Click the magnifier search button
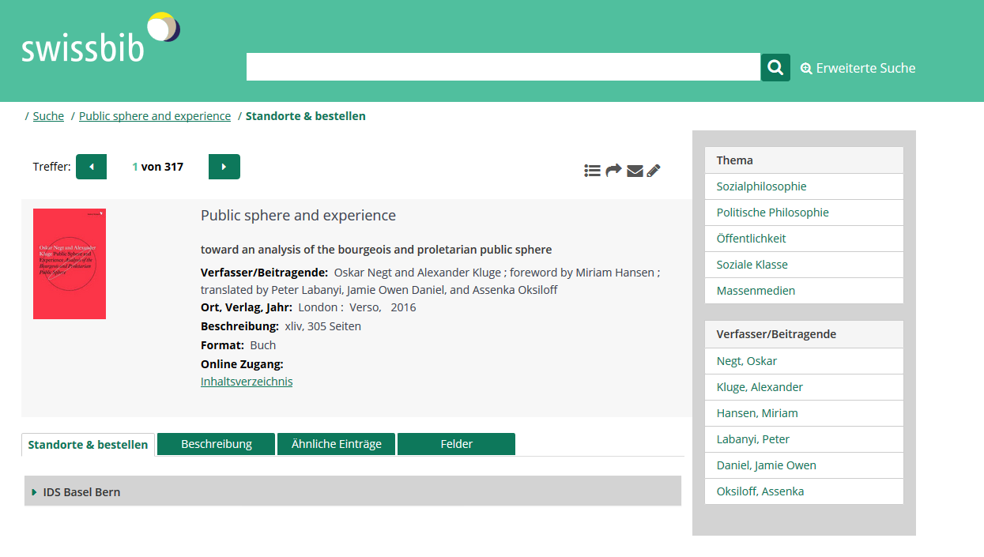Viewport: 984px width, 557px height. click(x=775, y=67)
